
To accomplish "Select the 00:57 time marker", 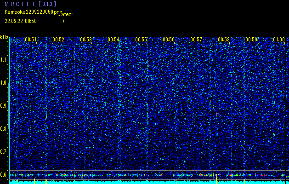I will (196, 40).
